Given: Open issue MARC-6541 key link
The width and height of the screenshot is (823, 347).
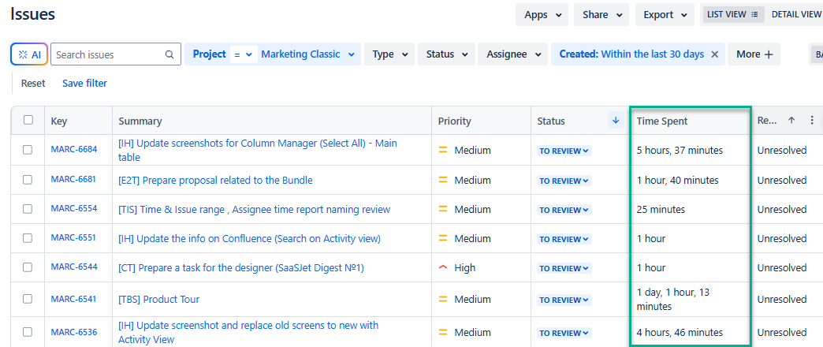Looking at the screenshot, I should (73, 299).
